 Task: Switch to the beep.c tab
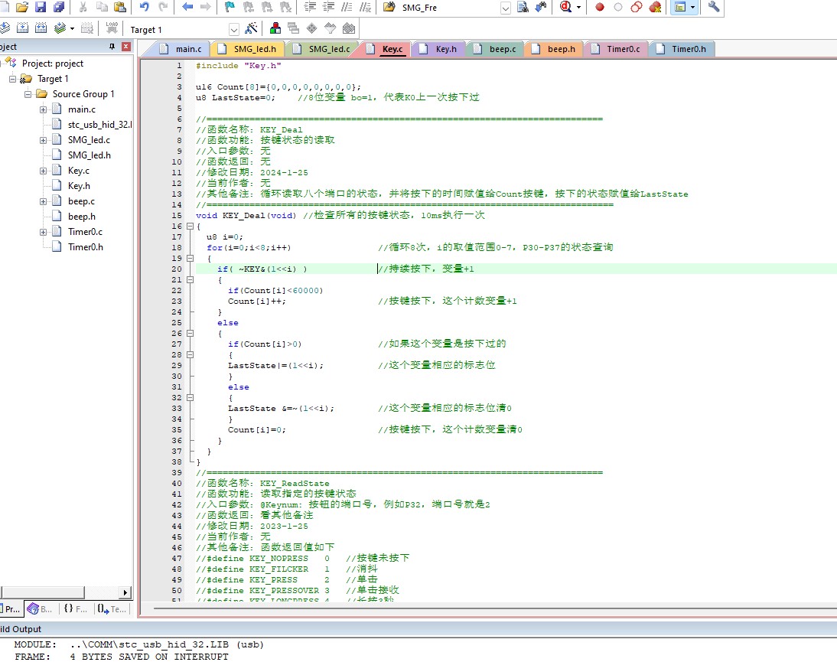point(496,49)
